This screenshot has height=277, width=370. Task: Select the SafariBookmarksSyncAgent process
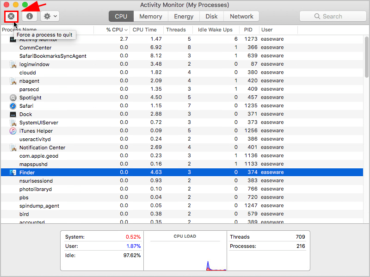(182, 56)
